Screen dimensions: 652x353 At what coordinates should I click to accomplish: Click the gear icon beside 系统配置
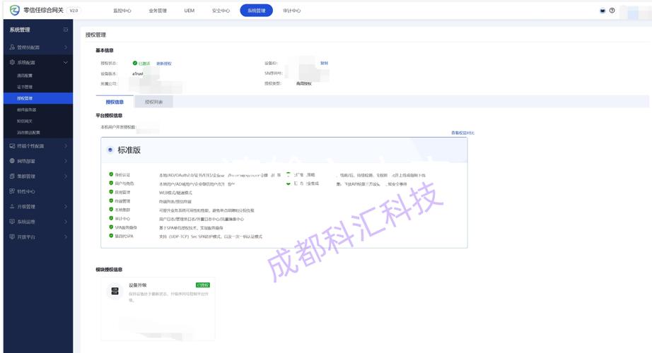12,63
